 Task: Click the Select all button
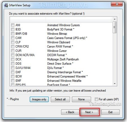click(x=60, y=99)
